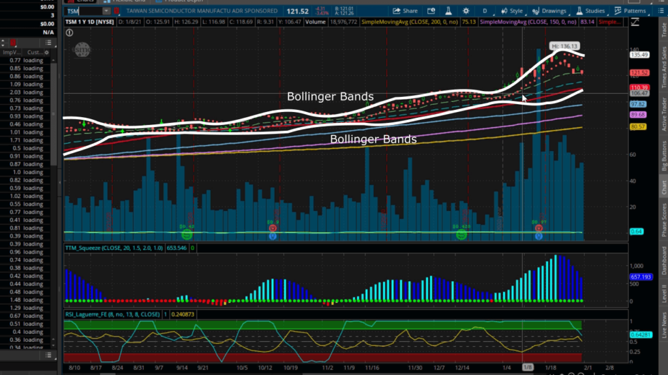
Task: Click the info circle icon at chart top-left
Action: coord(69,33)
